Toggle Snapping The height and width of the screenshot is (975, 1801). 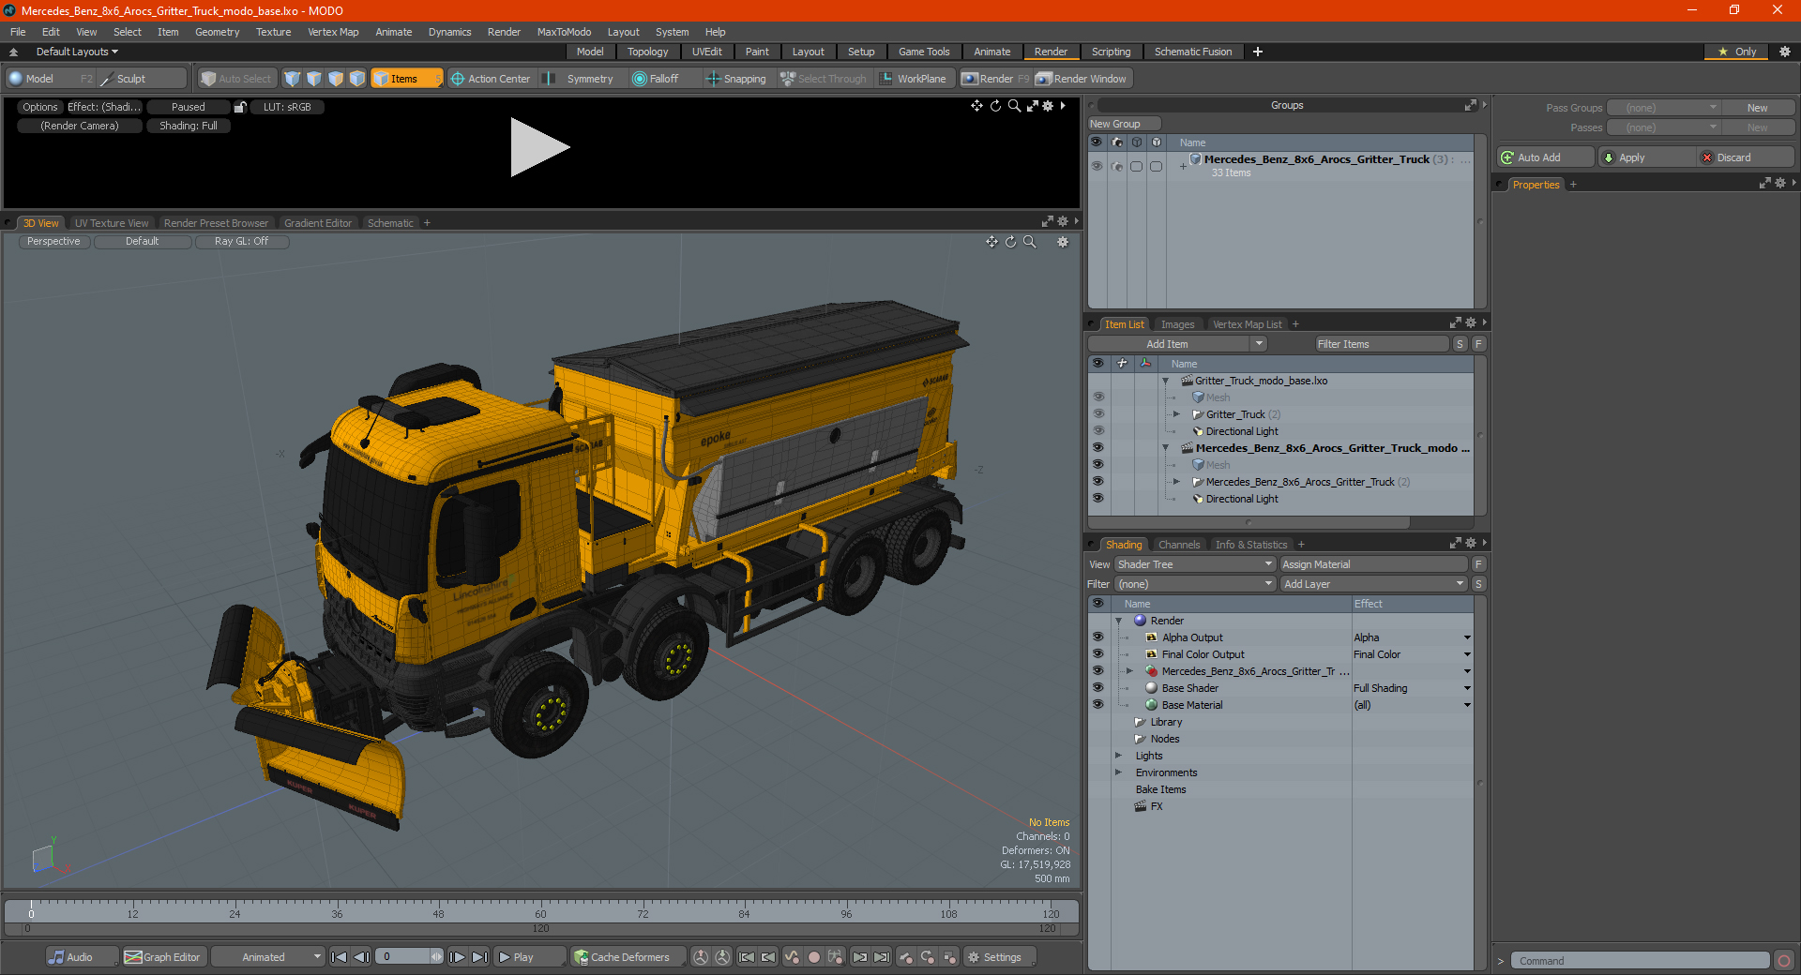[736, 79]
